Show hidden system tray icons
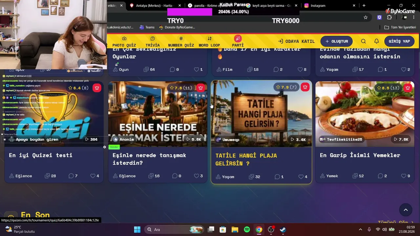This screenshot has height=236, width=420. [360, 229]
